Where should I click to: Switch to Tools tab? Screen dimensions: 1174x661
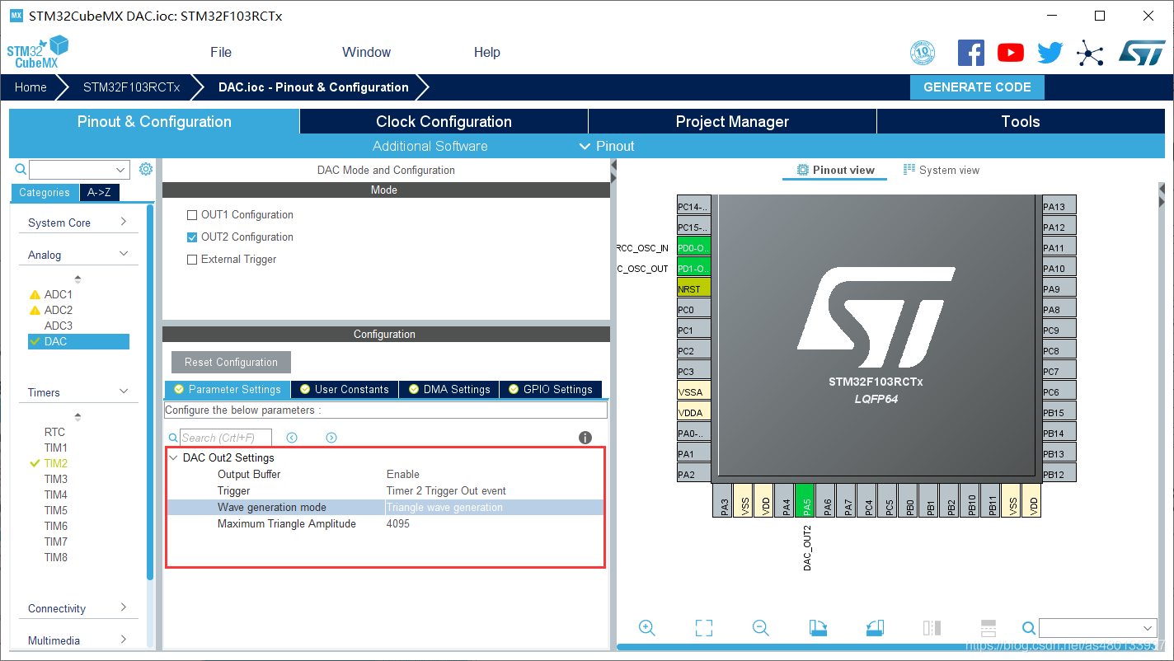pyautogui.click(x=1021, y=121)
